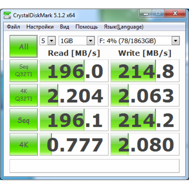
Task: Open the drive F: selection dropdown
Action: tap(139, 41)
